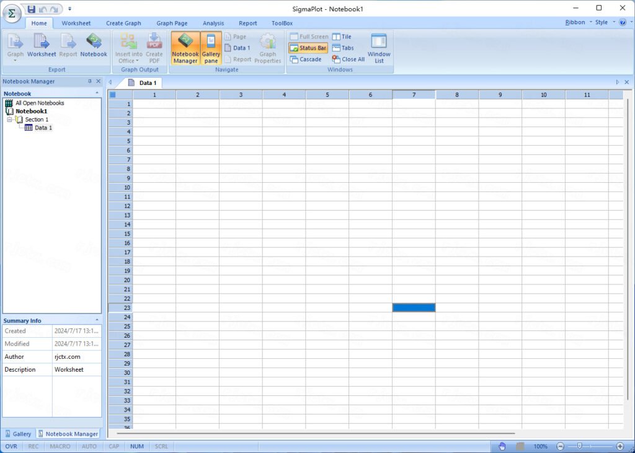Viewport: 635px width, 453px height.
Task: Export Report icon in ribbon
Action: pyautogui.click(x=68, y=45)
